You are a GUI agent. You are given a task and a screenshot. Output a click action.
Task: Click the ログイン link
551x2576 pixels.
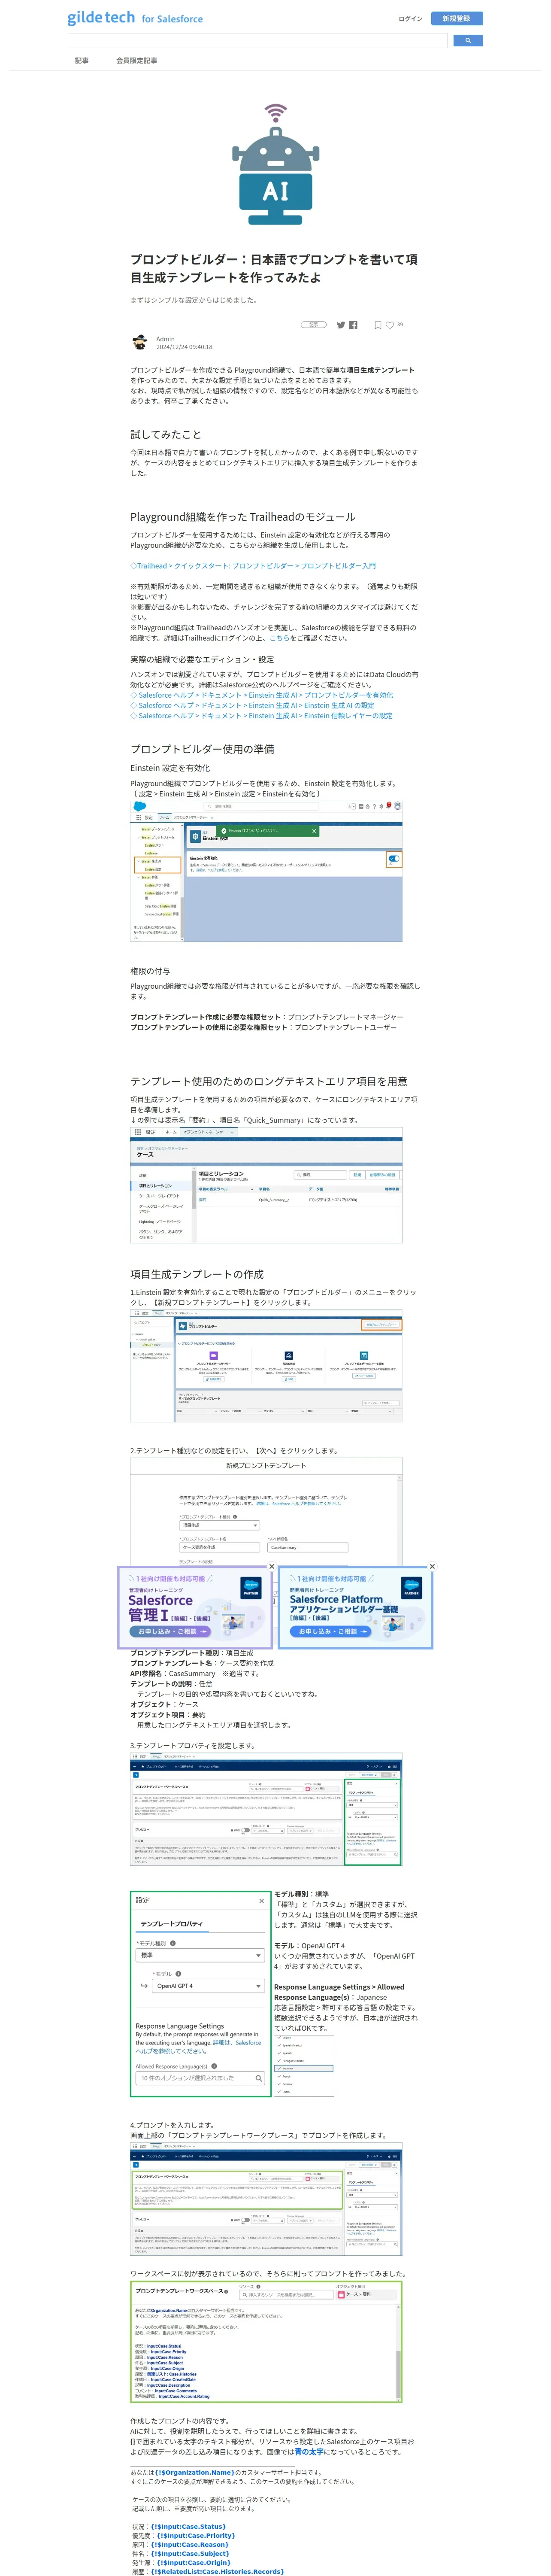(410, 18)
